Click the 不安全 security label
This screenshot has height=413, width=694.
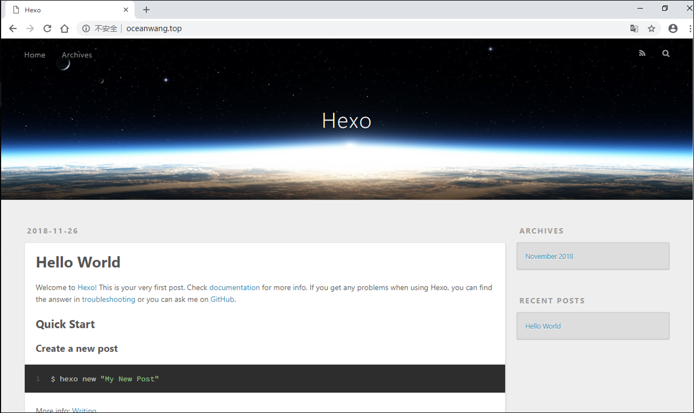tap(105, 29)
